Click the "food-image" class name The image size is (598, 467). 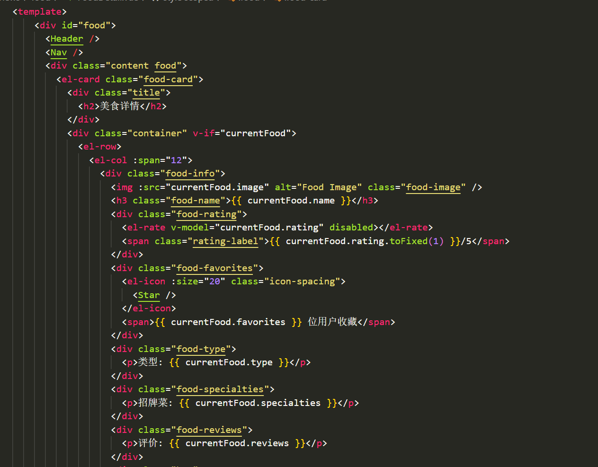coord(433,187)
